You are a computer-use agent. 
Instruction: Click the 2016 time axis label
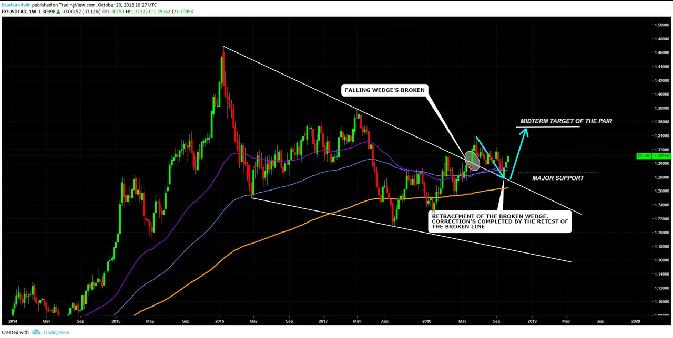coord(219,321)
